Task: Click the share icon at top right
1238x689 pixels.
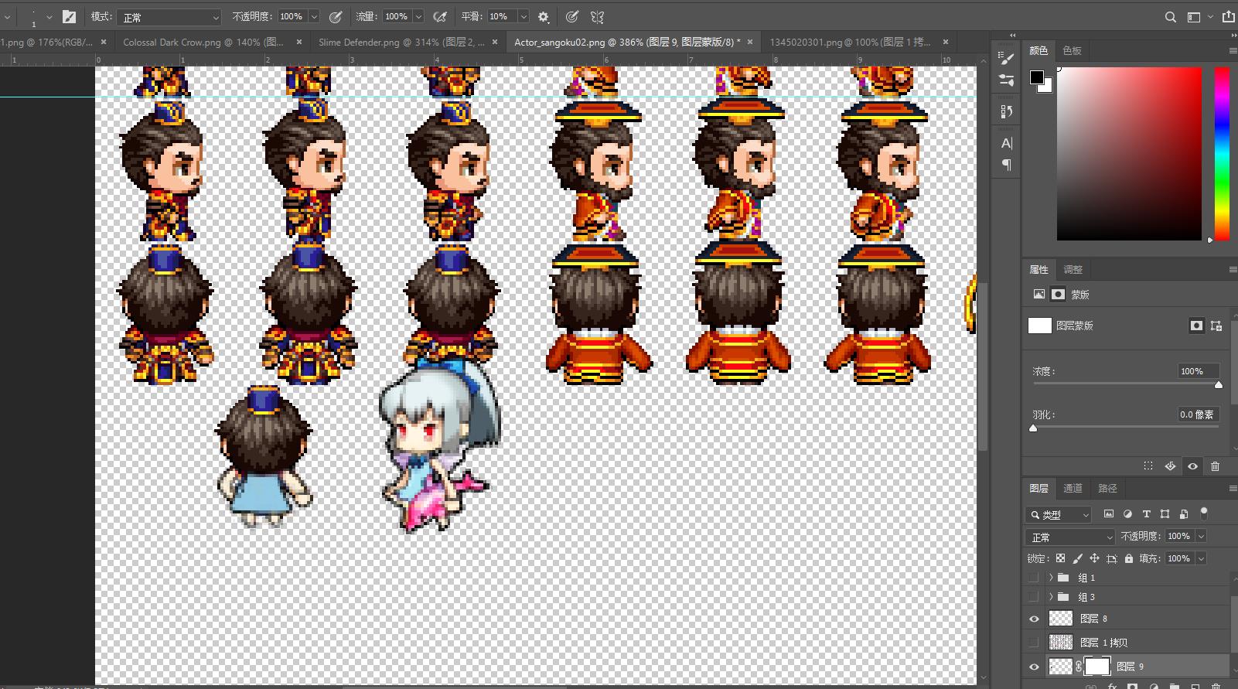Action: [1228, 16]
